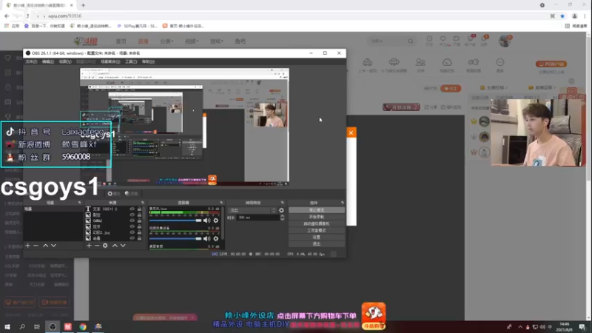The width and height of the screenshot is (592, 333).
Task: Open the 视图(V) menu in OBS
Action: [x=65, y=61]
